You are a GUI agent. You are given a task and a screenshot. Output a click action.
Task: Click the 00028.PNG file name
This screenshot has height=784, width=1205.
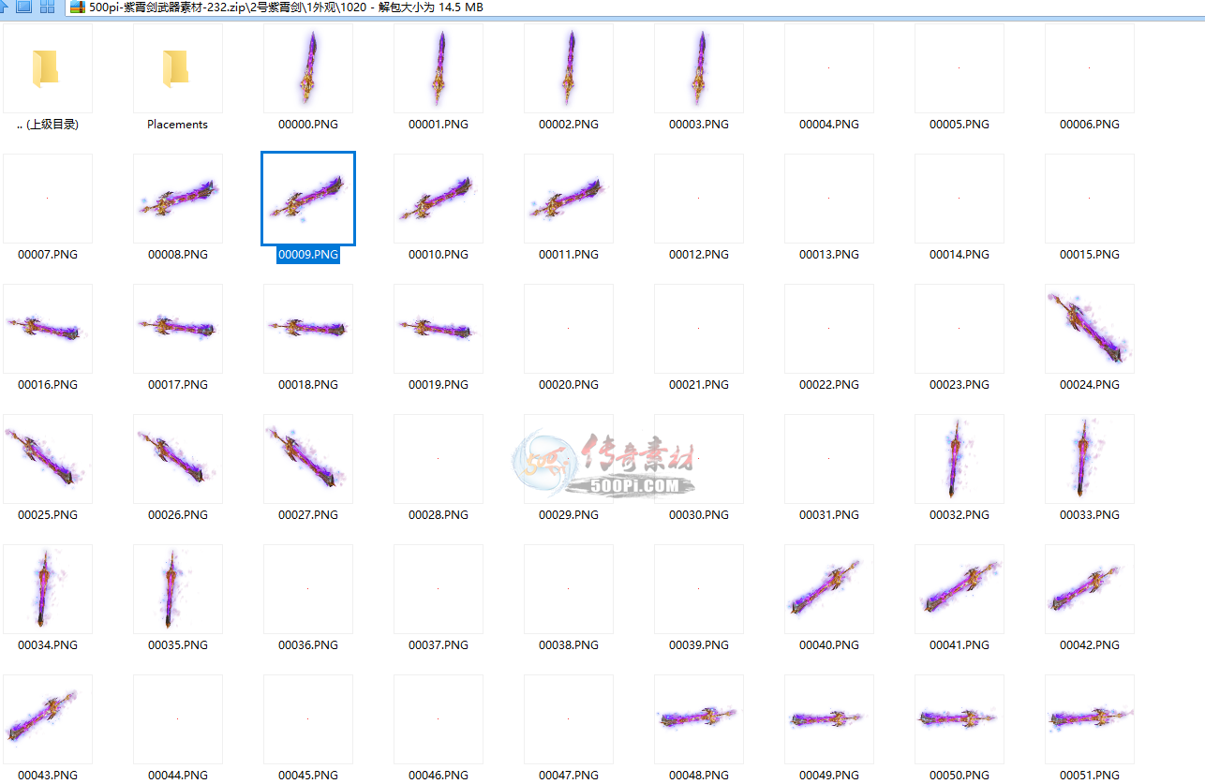[x=439, y=515]
